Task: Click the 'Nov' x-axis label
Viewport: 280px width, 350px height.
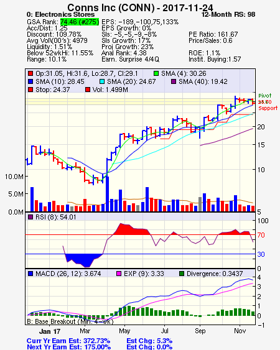Action: pos(240,331)
